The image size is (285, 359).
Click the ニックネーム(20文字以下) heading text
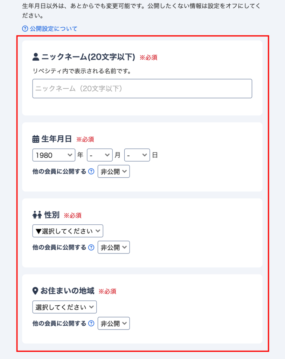tap(88, 57)
